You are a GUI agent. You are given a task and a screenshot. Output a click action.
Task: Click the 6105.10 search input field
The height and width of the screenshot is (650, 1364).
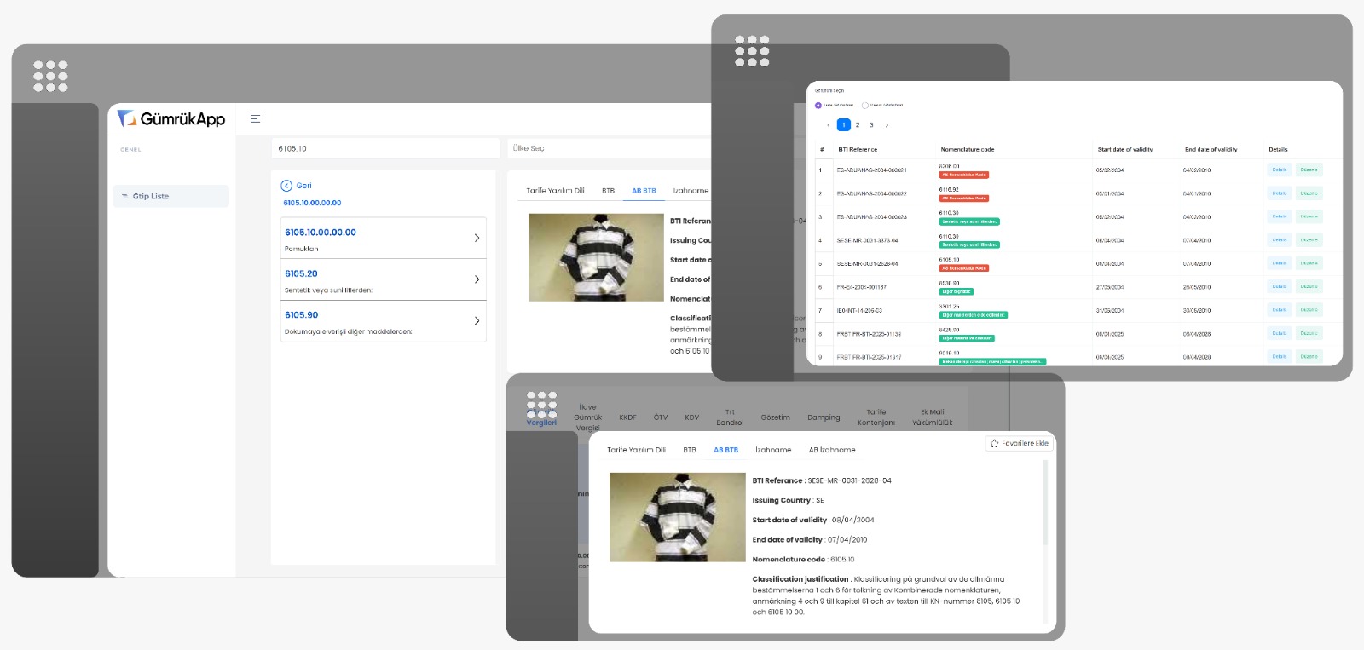coord(385,148)
